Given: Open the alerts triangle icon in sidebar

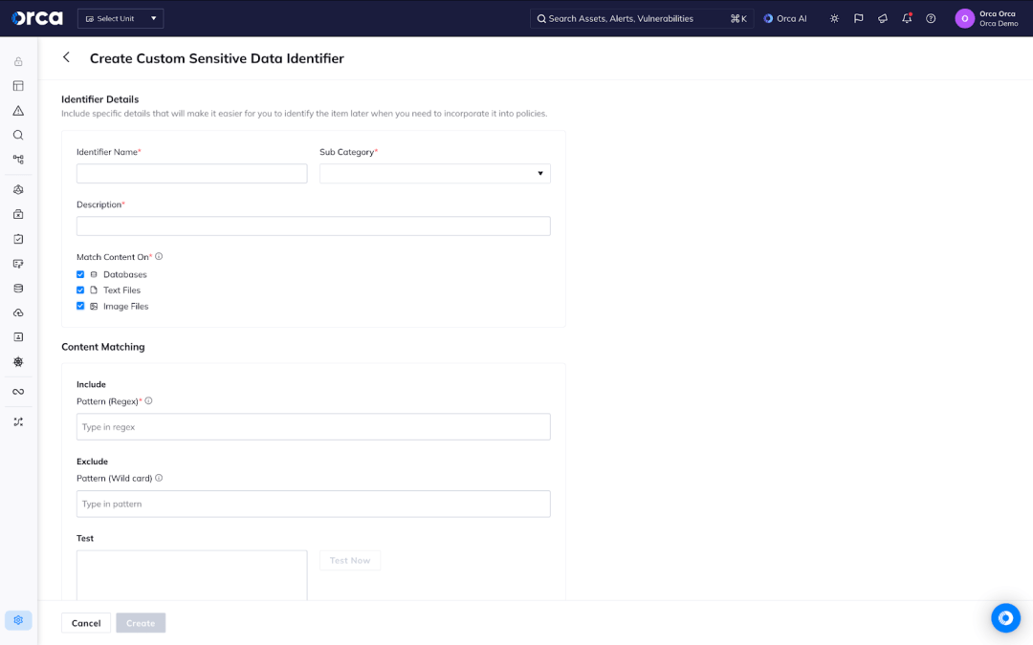Looking at the screenshot, I should [18, 111].
